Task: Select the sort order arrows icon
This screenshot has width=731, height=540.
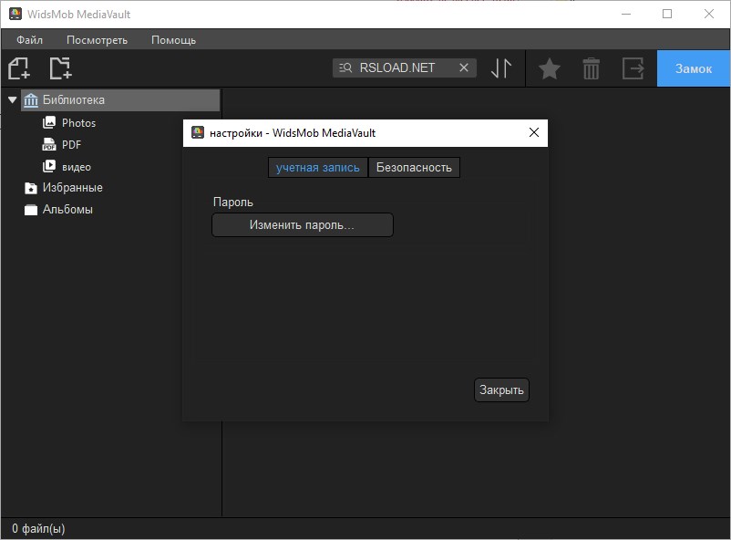Action: (499, 67)
